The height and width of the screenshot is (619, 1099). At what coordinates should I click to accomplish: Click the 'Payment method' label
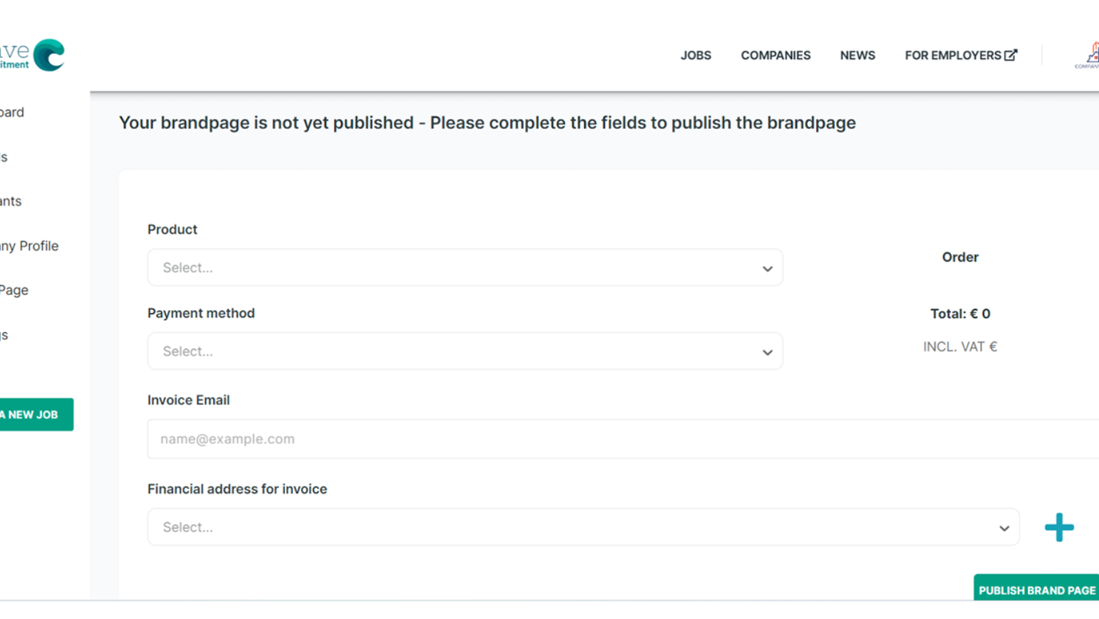[x=201, y=313]
